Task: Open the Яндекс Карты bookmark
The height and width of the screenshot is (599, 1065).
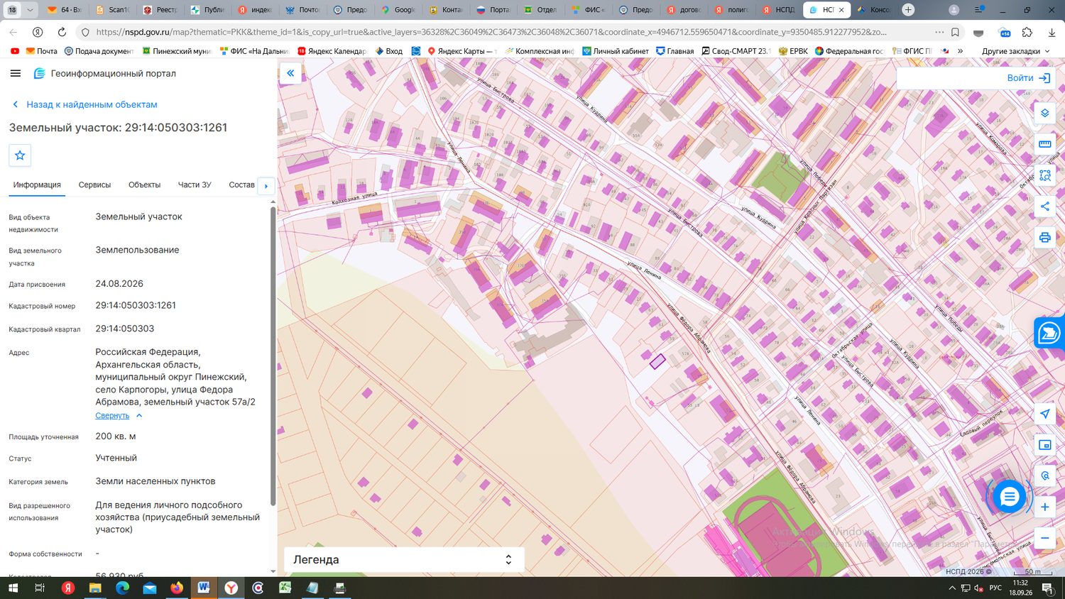Action: click(x=461, y=51)
